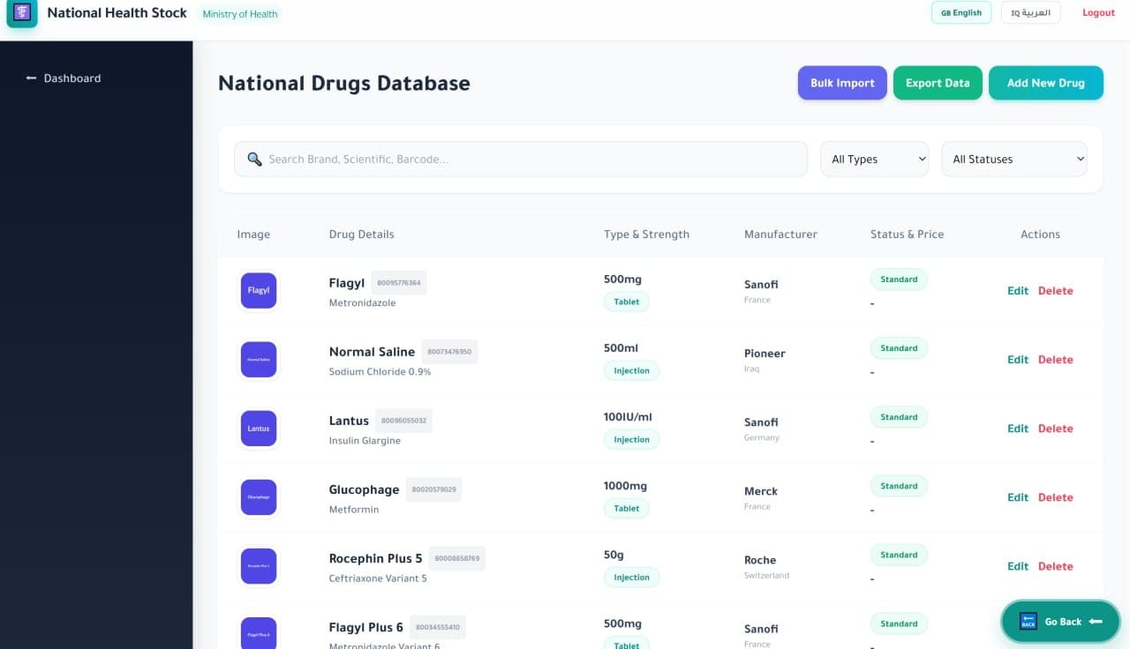Viewport: 1130px width, 649px height.
Task: Switch language to Arabic
Action: (1031, 13)
